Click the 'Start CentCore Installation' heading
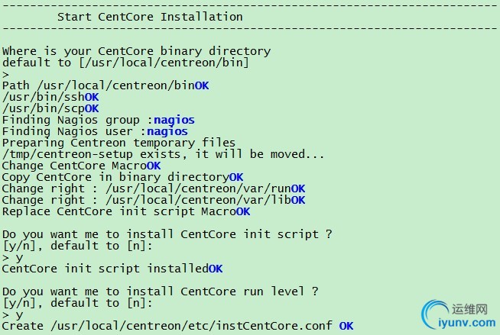Screen dimensions: 500x335 point(150,17)
